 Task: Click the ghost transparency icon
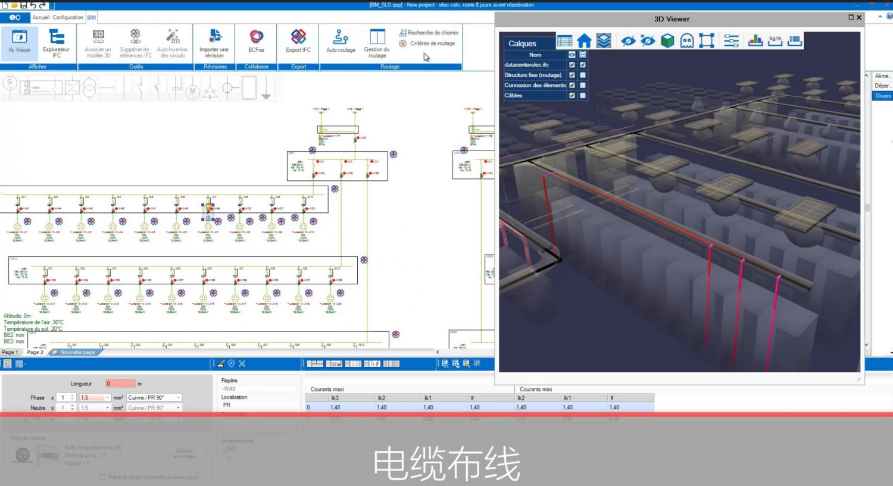click(x=687, y=41)
